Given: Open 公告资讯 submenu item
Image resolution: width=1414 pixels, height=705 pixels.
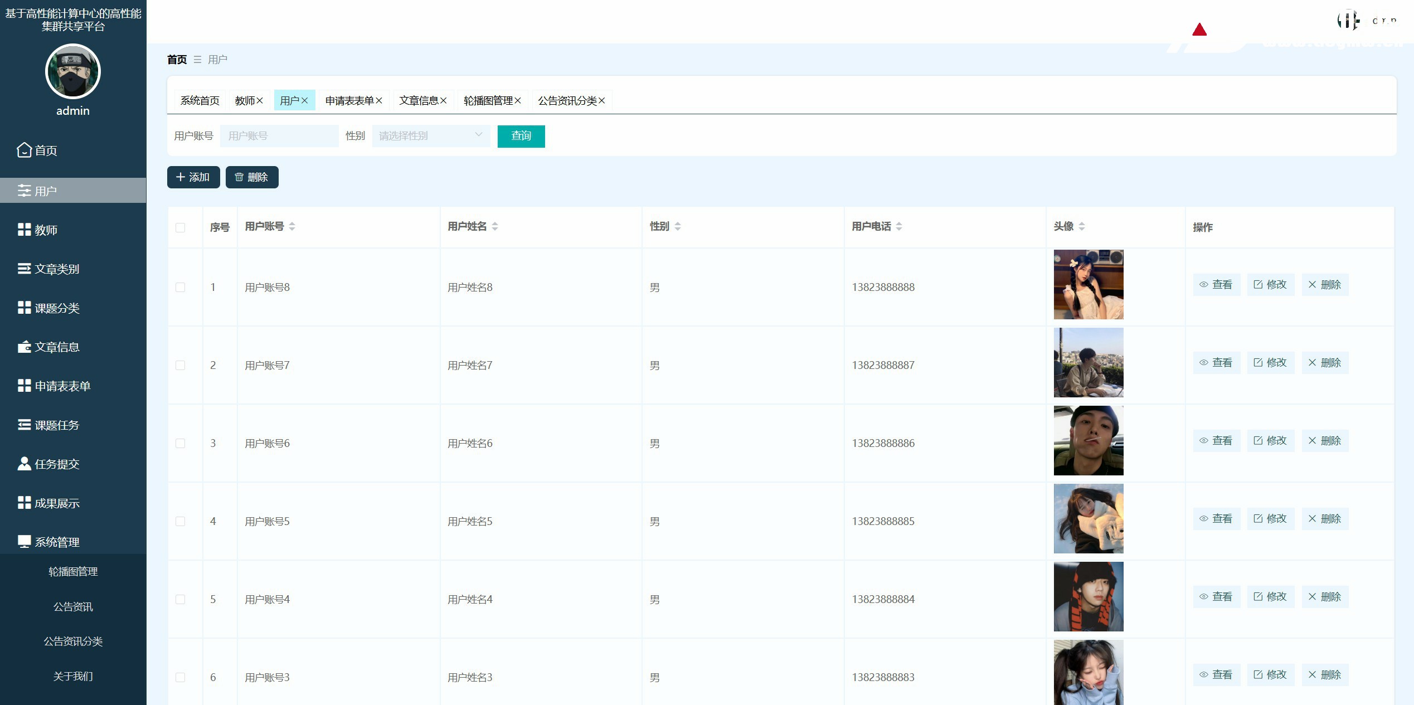Looking at the screenshot, I should tap(73, 607).
